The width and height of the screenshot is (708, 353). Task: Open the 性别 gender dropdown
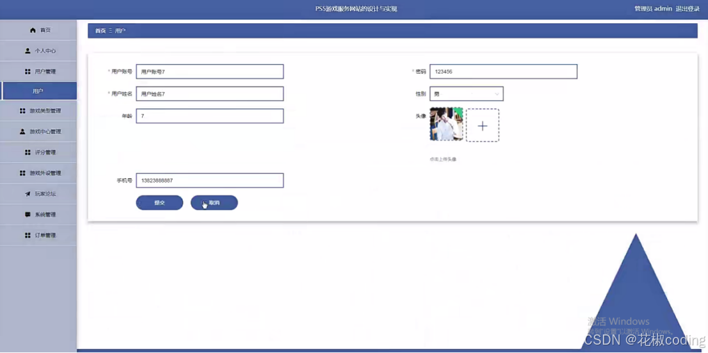(467, 94)
